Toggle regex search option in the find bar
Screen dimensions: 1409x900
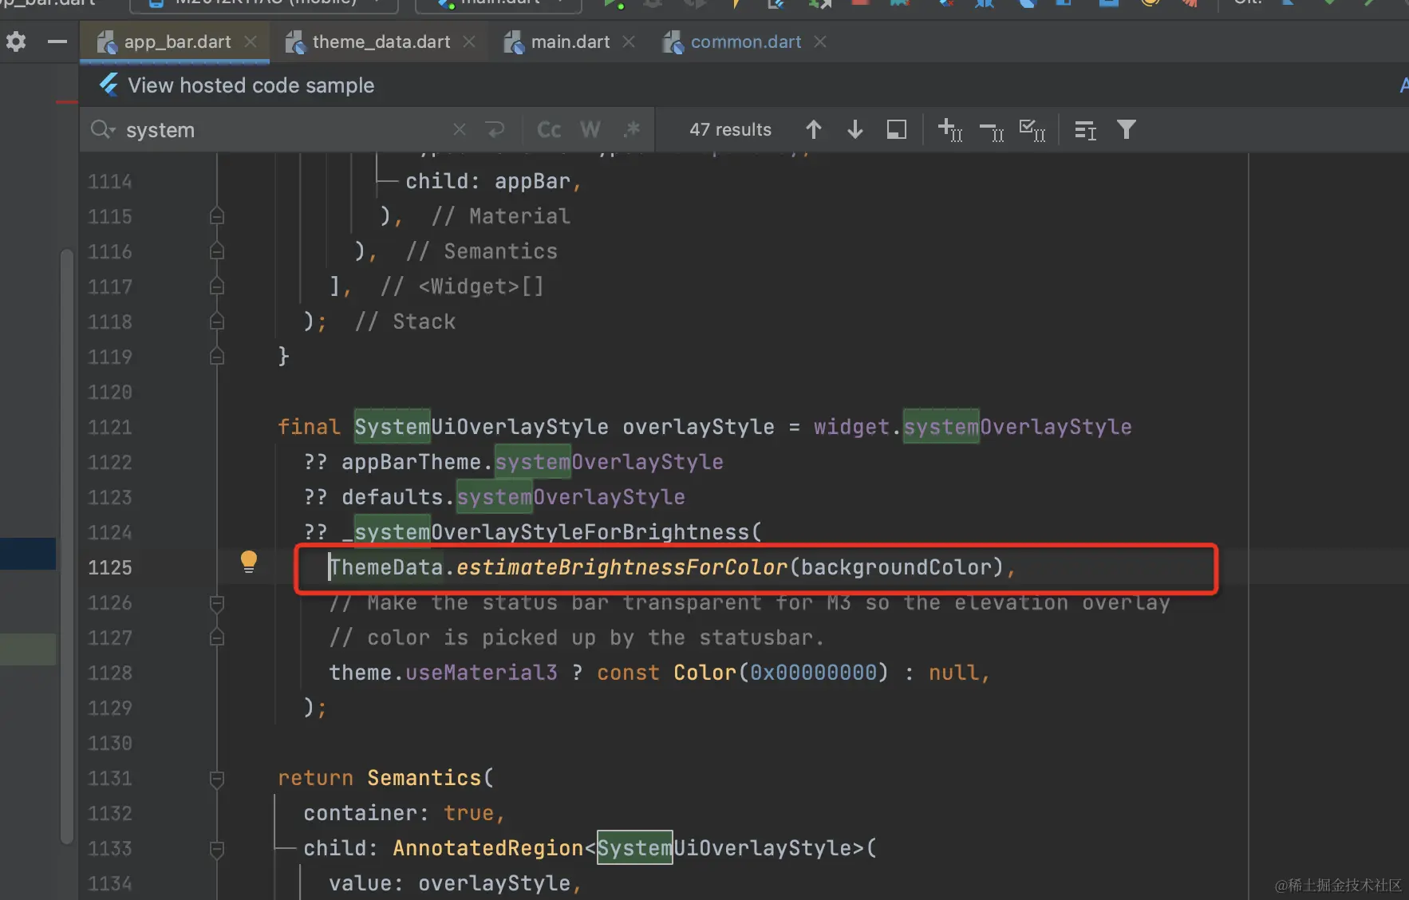click(x=633, y=129)
